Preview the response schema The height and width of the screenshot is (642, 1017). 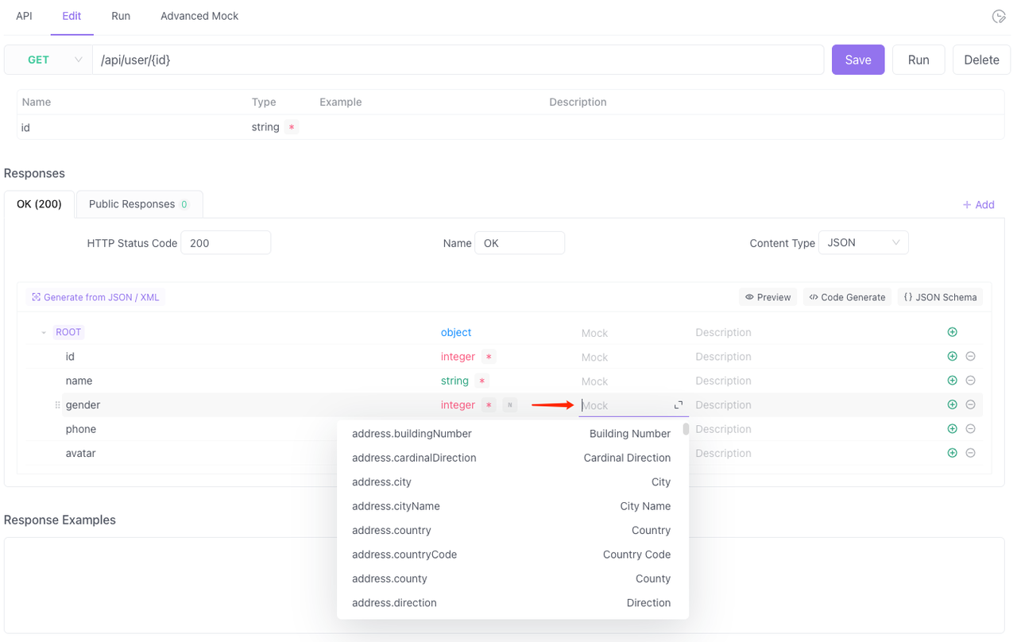(768, 297)
